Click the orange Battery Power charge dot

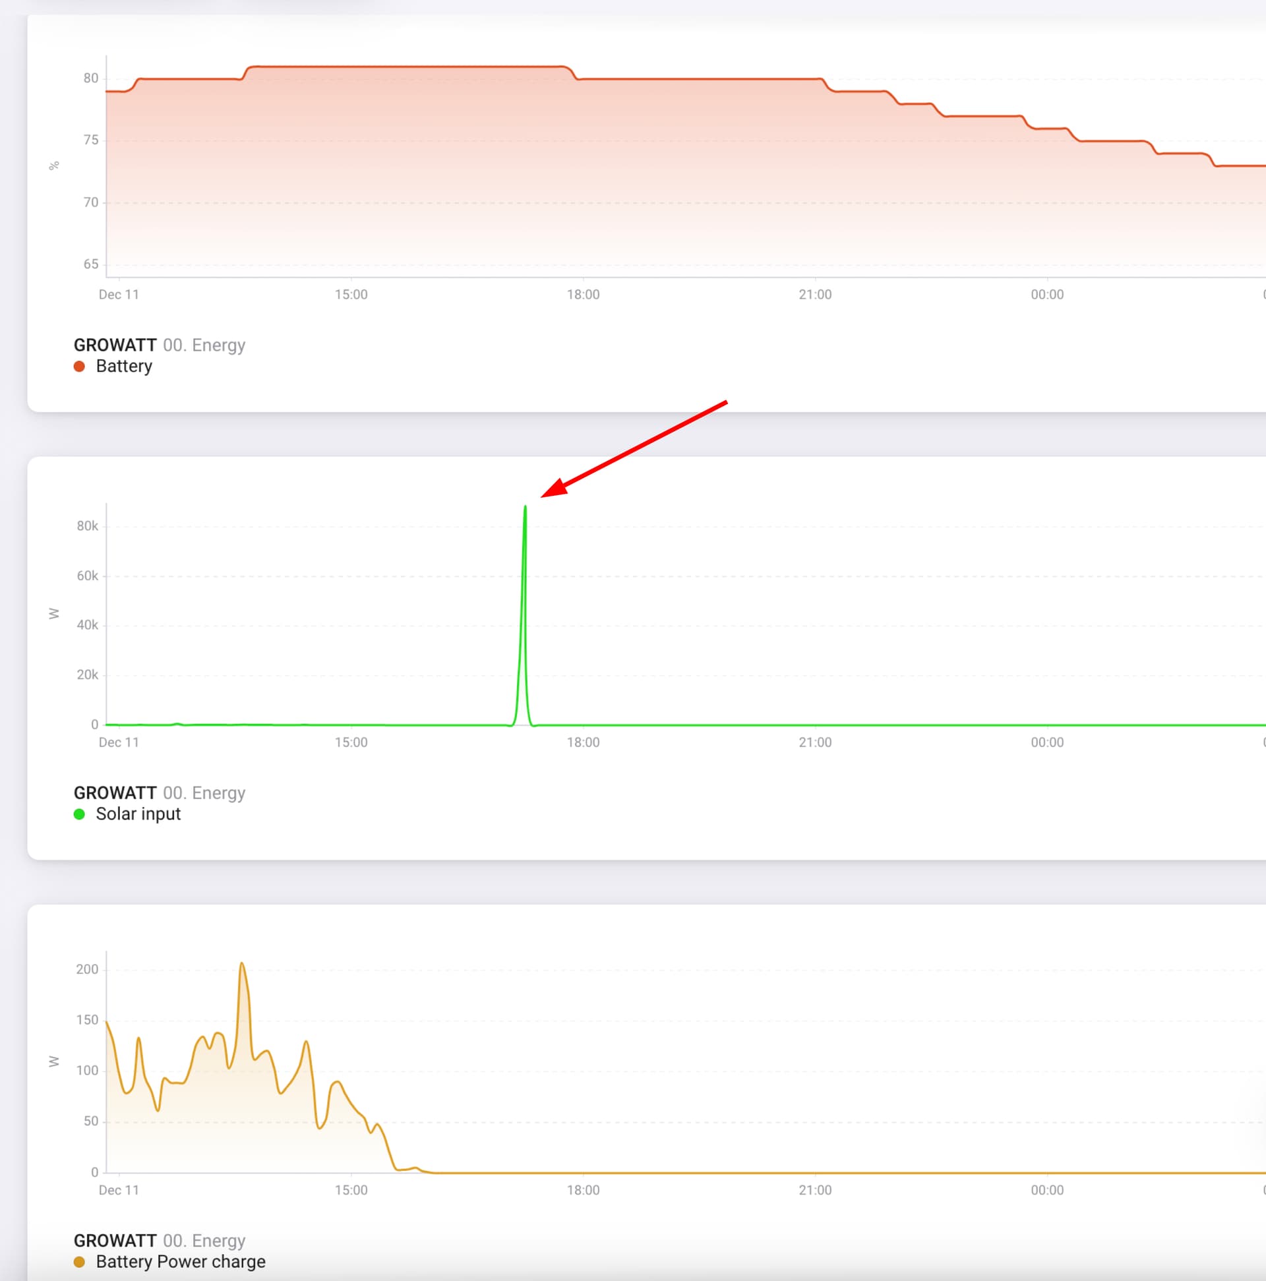point(79,1261)
